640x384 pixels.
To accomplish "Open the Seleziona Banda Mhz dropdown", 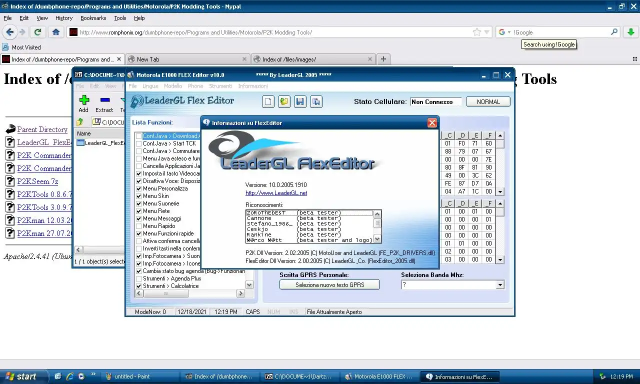I will [500, 284].
